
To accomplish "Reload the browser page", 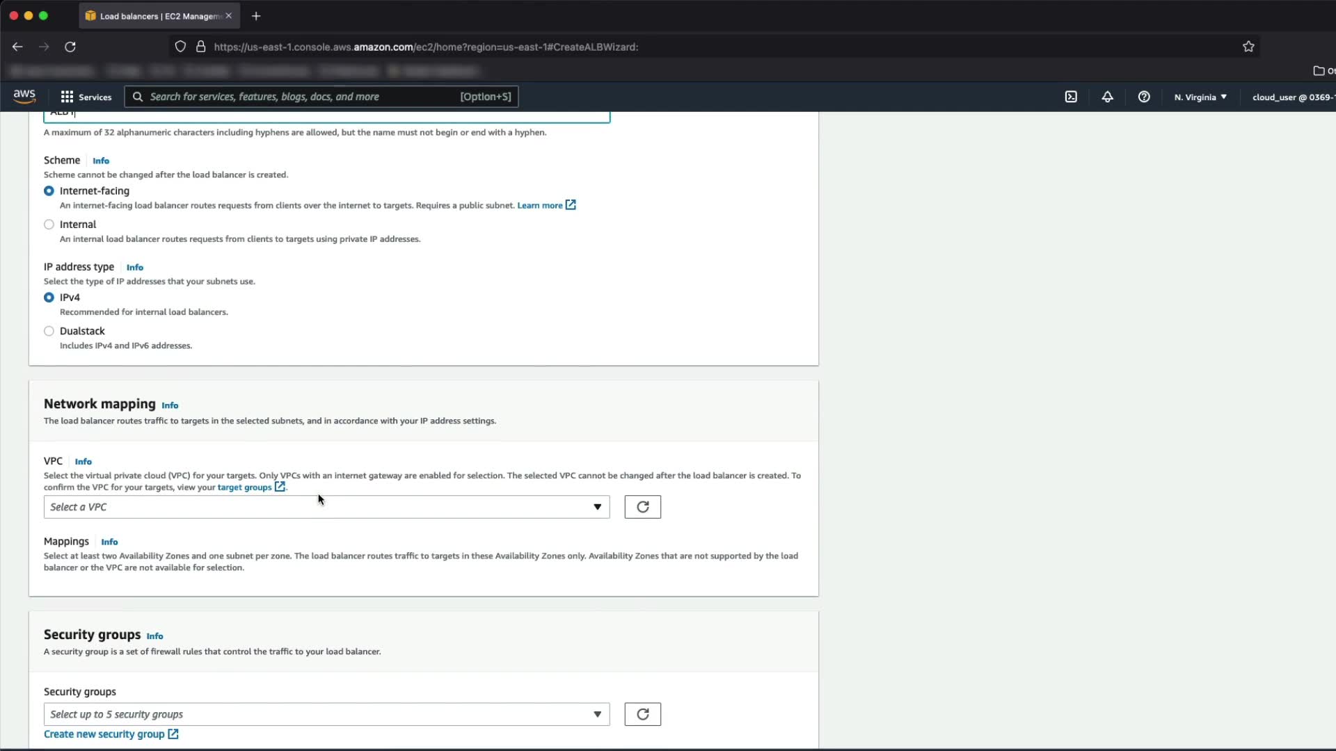I will point(70,47).
